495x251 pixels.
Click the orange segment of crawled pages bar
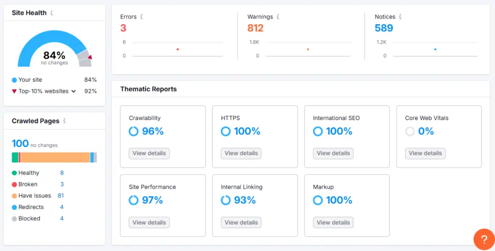click(x=55, y=157)
